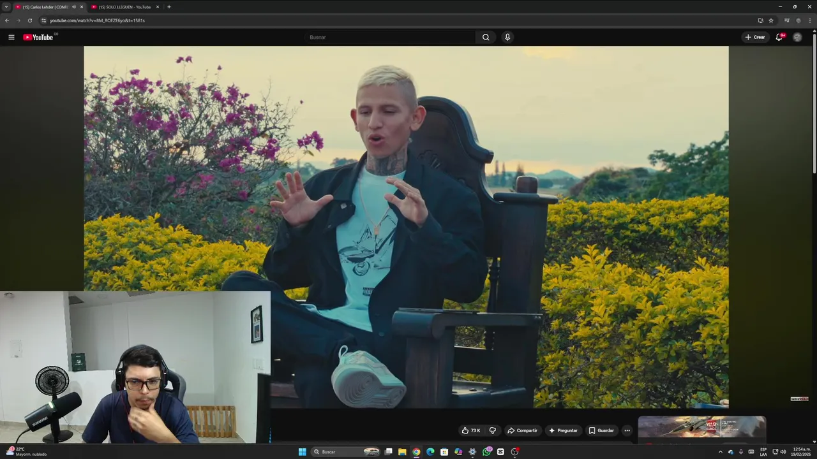Open volume control in system tray
Screen dimensions: 817x459
click(783, 452)
